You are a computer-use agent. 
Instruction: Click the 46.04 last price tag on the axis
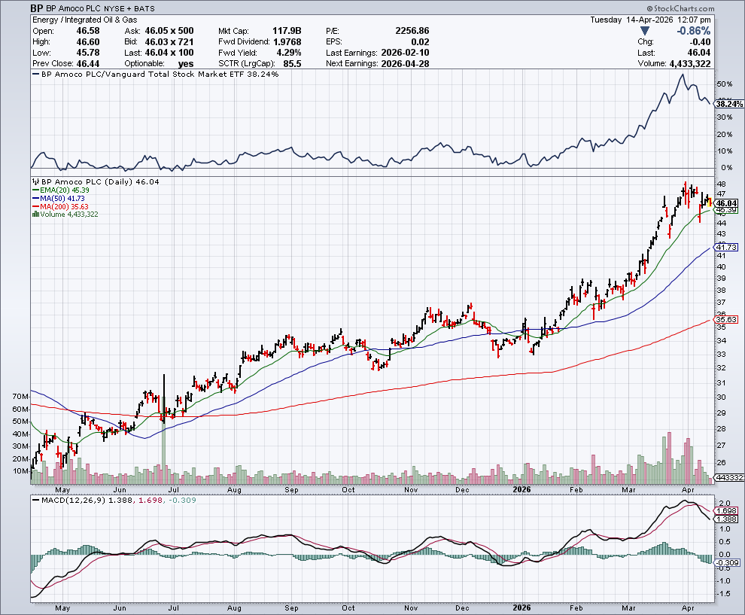point(726,203)
